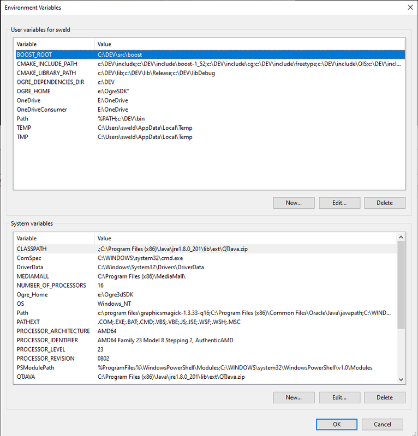The height and width of the screenshot is (436, 418).
Task: Select the OS system variable row
Action: (206, 304)
